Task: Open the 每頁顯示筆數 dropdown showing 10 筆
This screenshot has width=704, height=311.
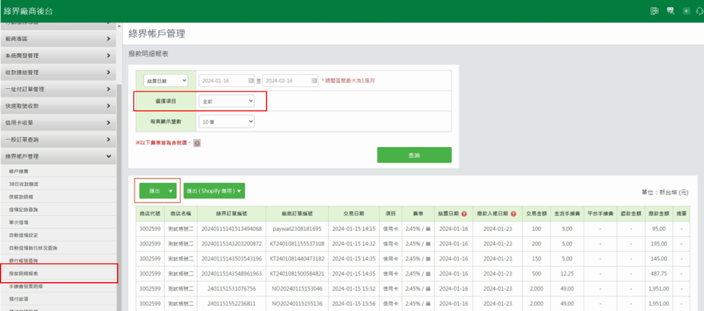Action: point(226,121)
